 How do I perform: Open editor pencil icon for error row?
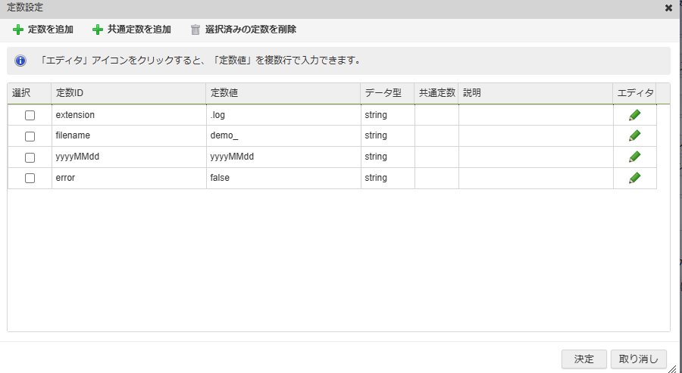click(634, 179)
